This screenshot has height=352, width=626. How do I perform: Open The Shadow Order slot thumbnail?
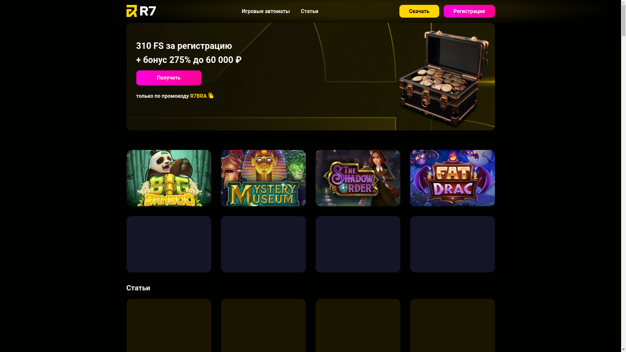(x=358, y=178)
